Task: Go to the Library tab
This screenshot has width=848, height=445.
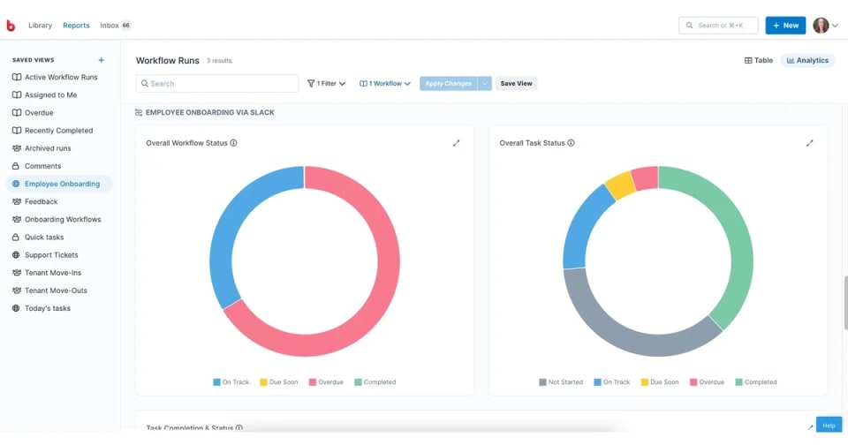Action: (x=40, y=26)
